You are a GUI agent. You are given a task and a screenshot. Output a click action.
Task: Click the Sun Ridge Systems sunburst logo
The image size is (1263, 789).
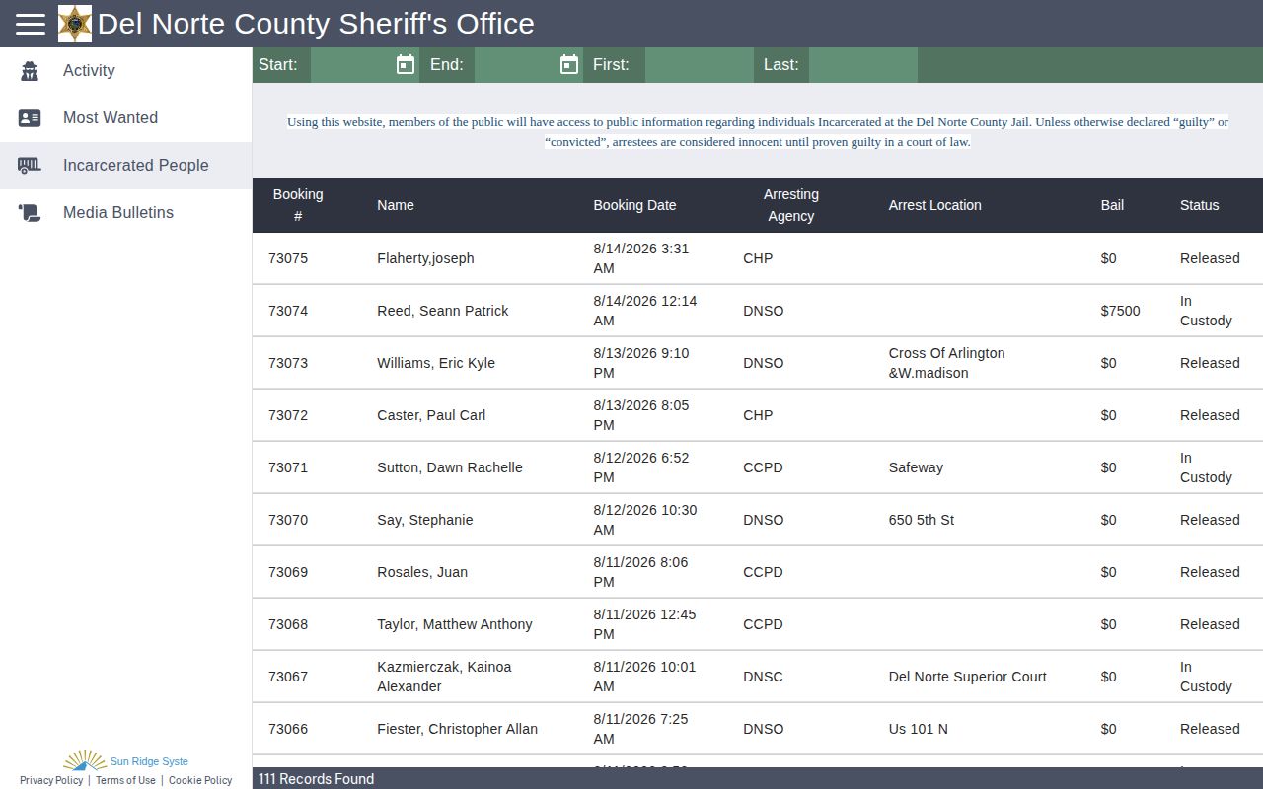85,760
